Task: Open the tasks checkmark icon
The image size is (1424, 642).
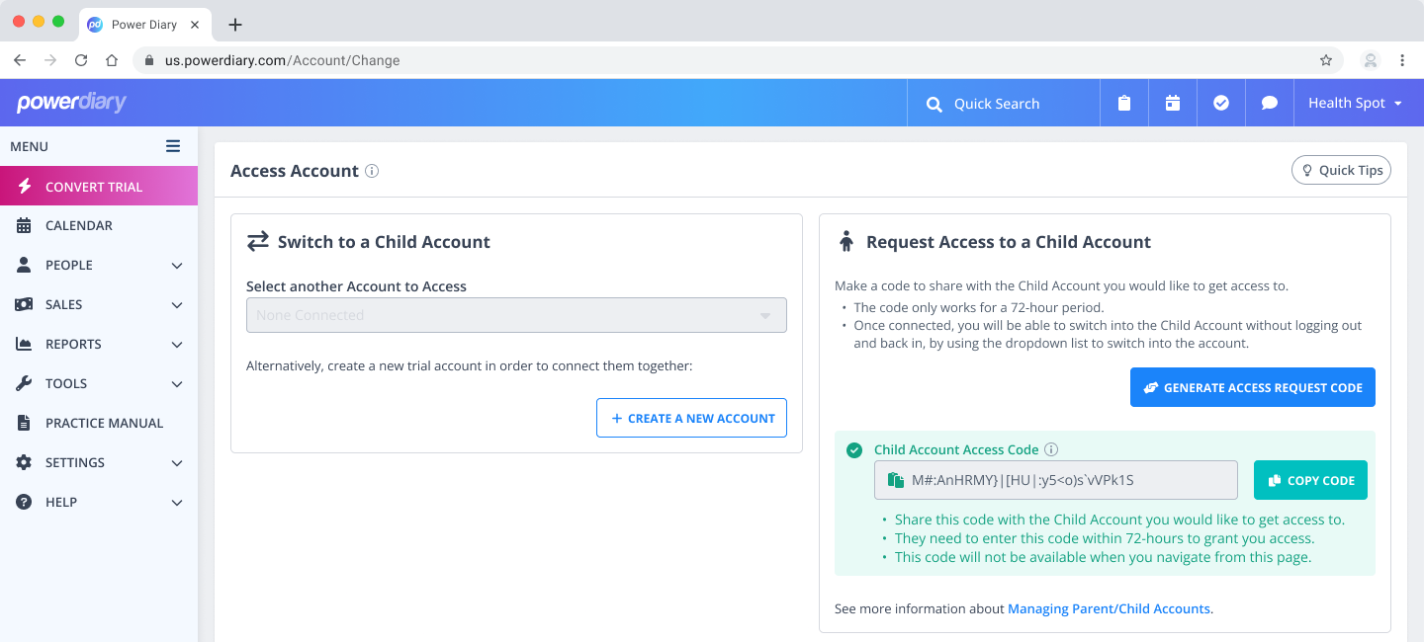Action: (1221, 103)
